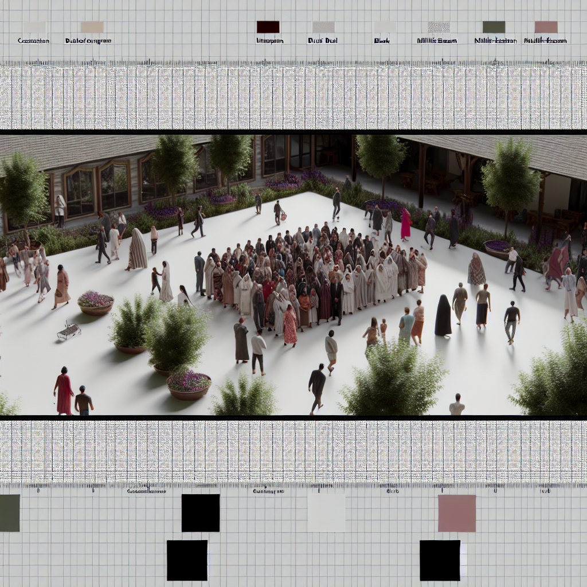
Task: Select the dark maroon swatch in top legend
Action: click(268, 27)
